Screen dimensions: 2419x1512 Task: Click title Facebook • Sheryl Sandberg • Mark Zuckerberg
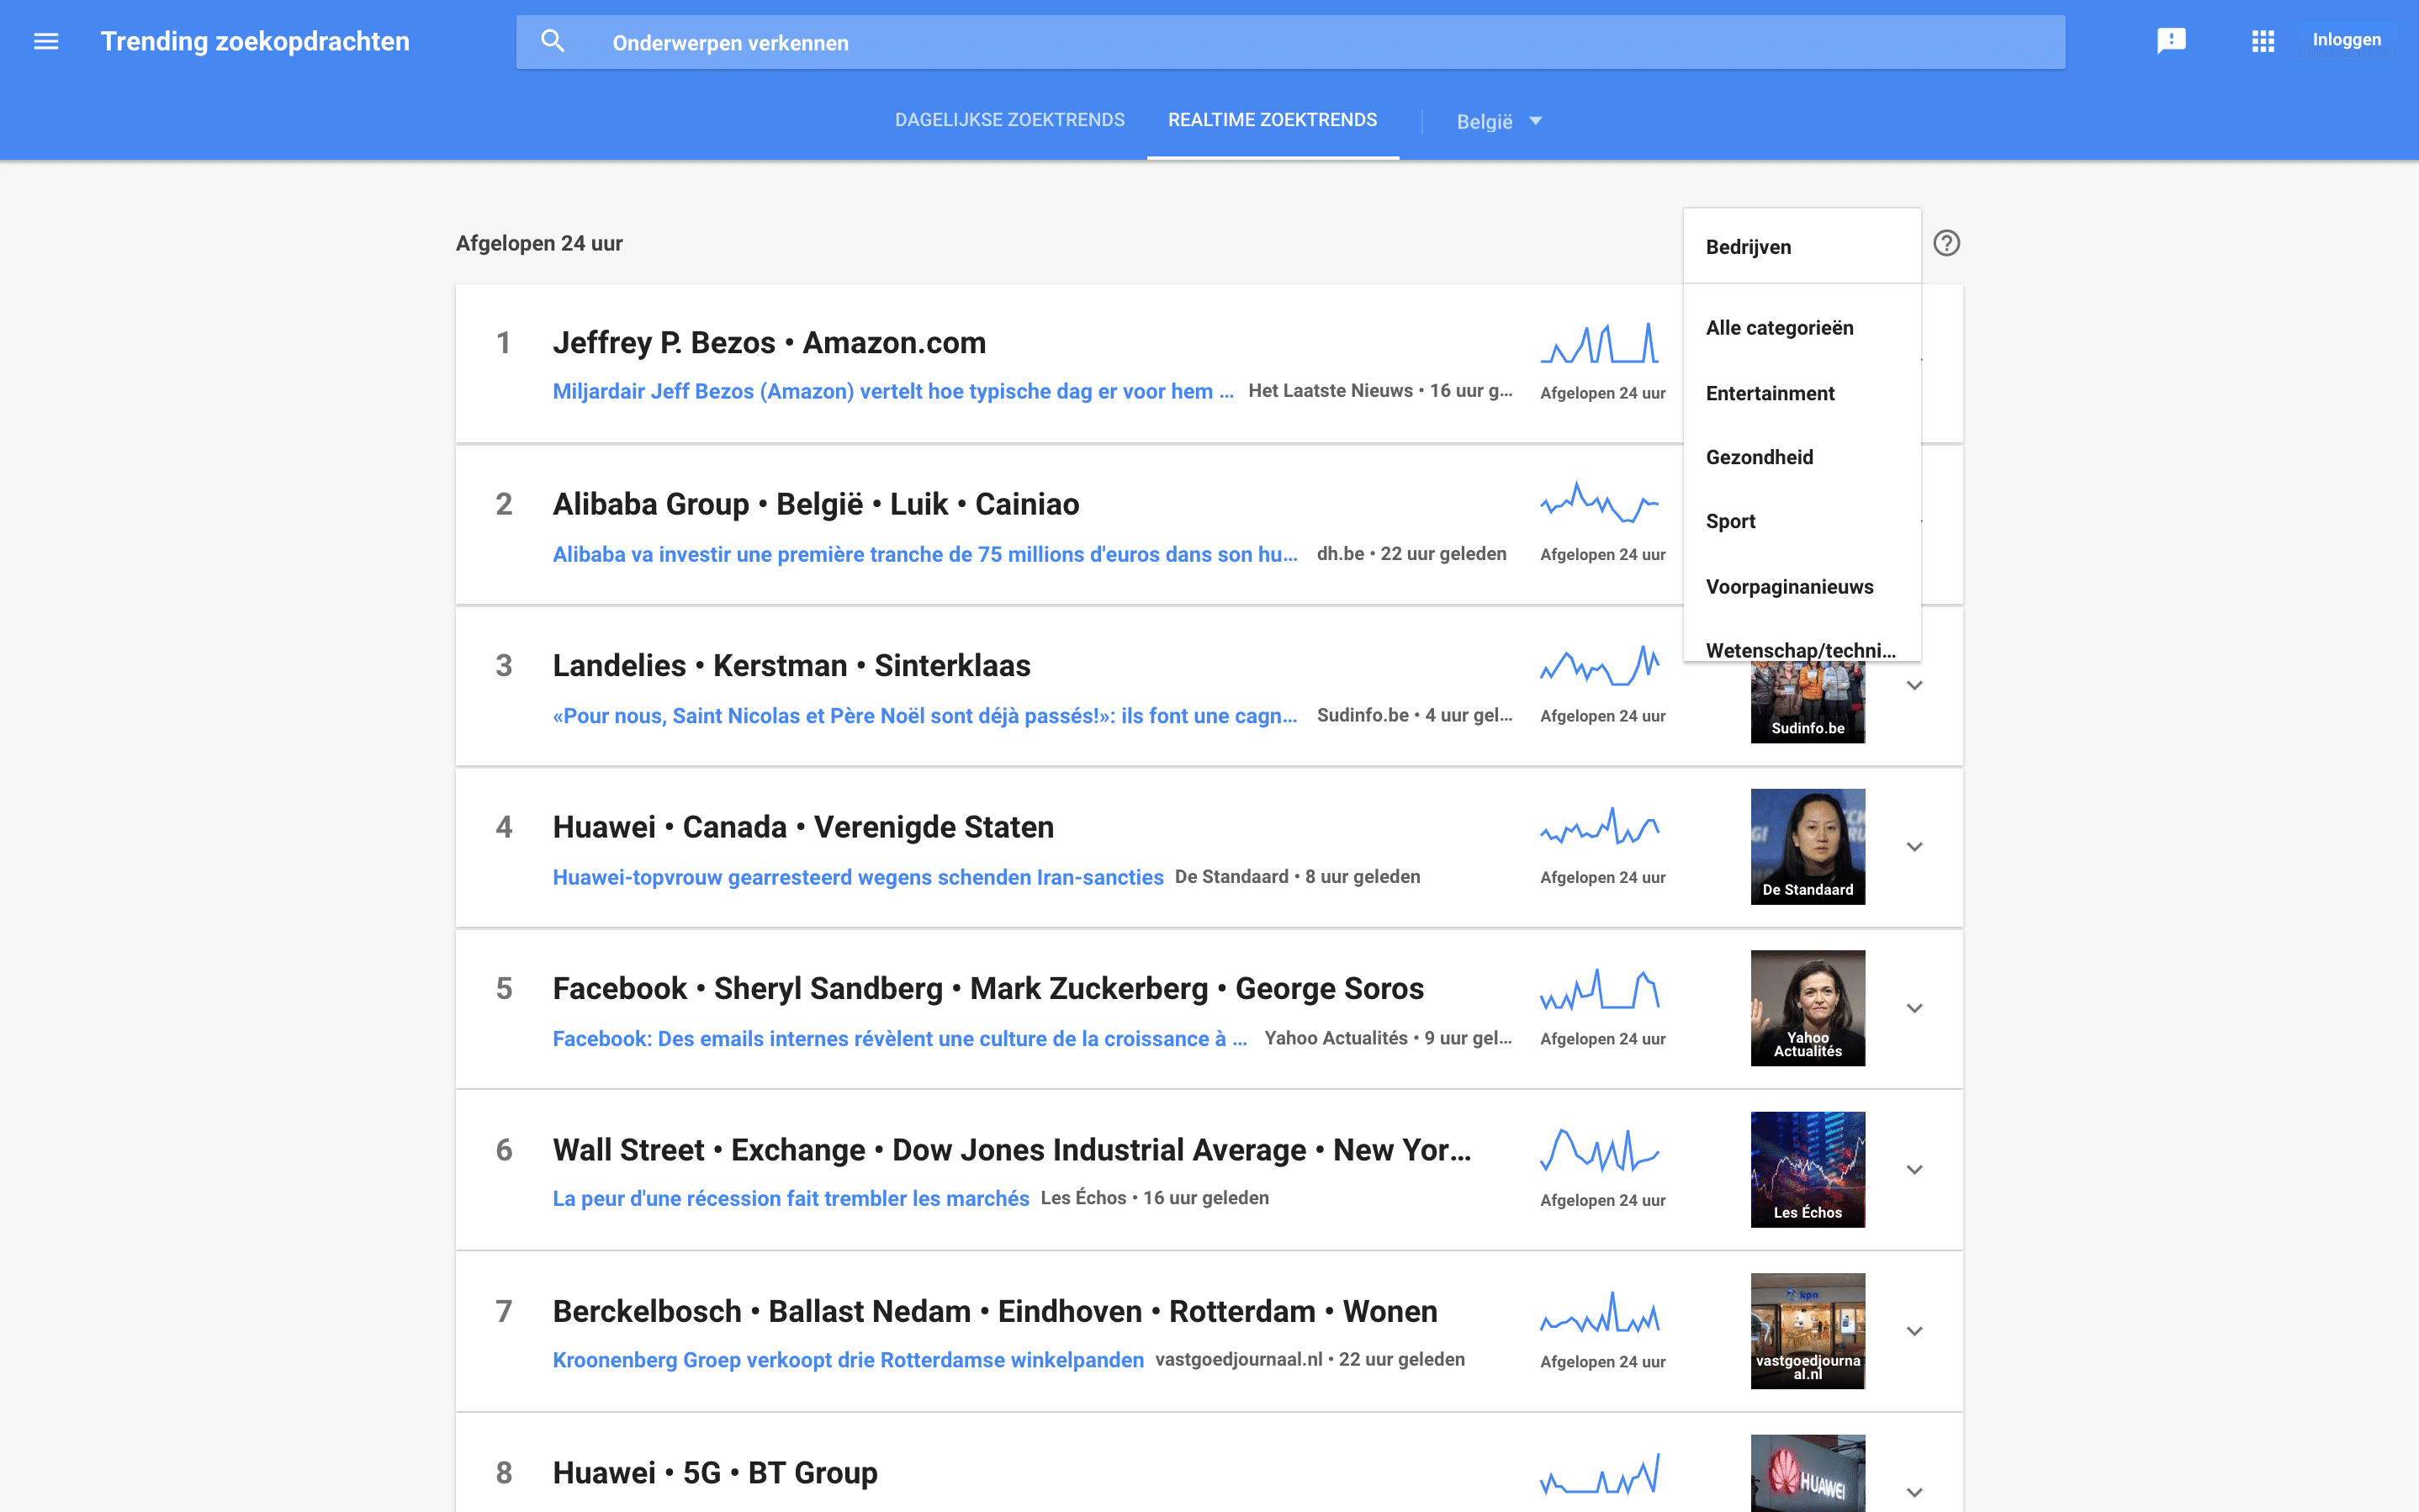pos(988,989)
